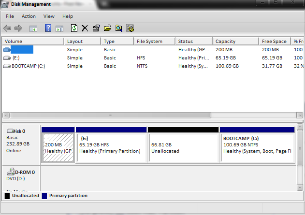
Task: Select the drive icon beside BOOTCAMP (C:)
Action: pyautogui.click(x=7, y=66)
